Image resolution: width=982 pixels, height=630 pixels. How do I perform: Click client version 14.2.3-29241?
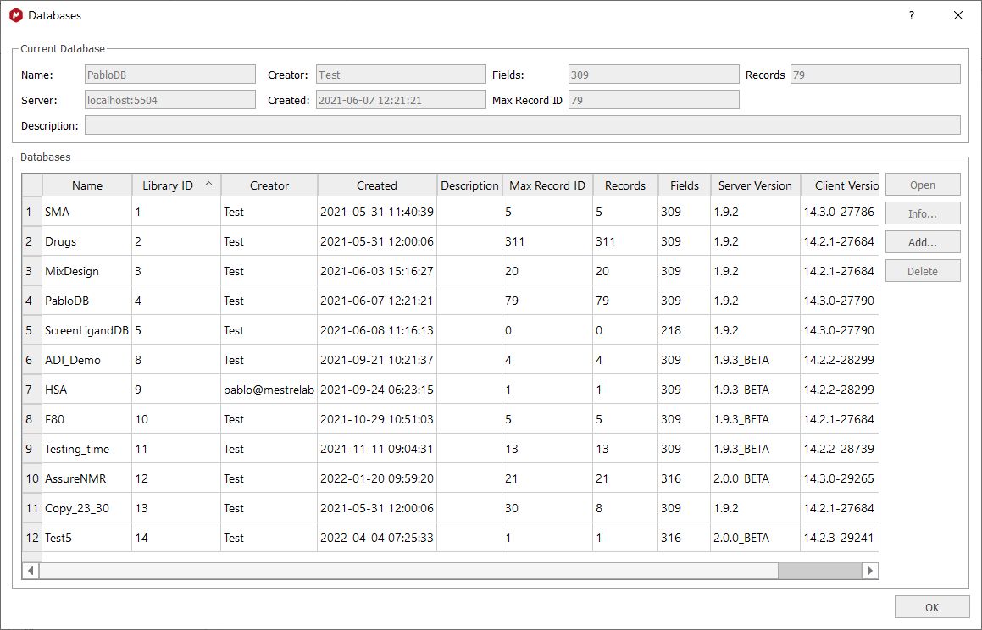[x=840, y=538]
